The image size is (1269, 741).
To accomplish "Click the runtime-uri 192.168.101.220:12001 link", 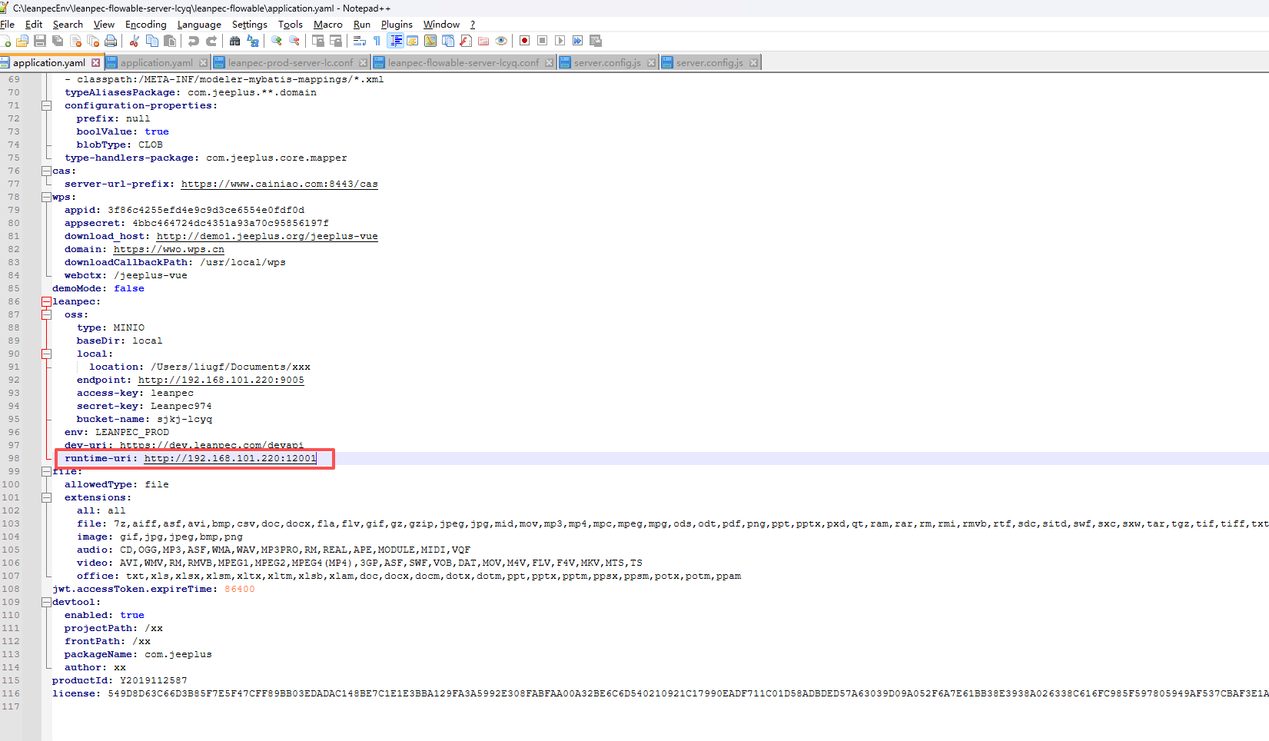I will pos(231,458).
